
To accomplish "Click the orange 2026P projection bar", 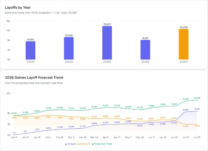I will [x=184, y=44].
